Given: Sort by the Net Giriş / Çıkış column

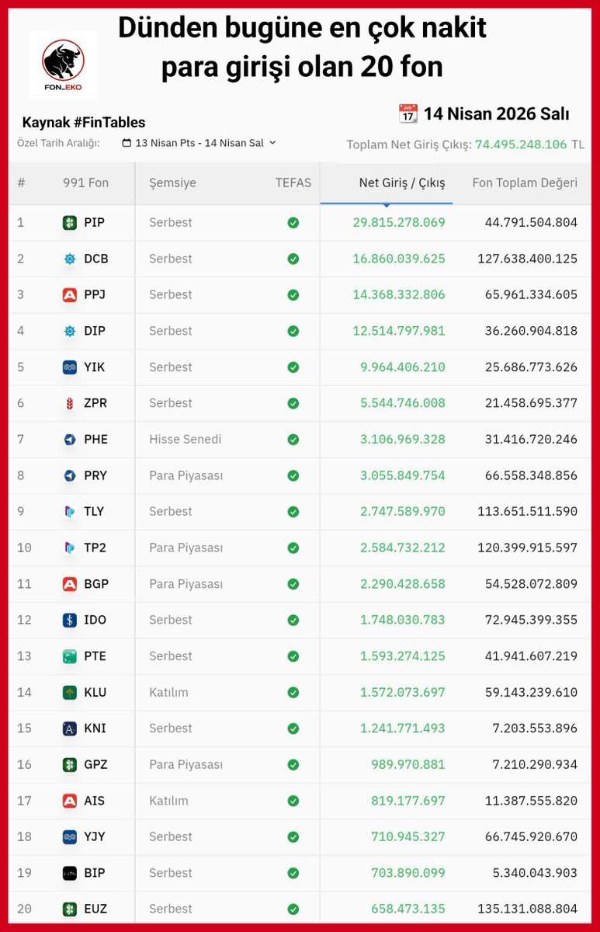Looking at the screenshot, I should point(402,183).
